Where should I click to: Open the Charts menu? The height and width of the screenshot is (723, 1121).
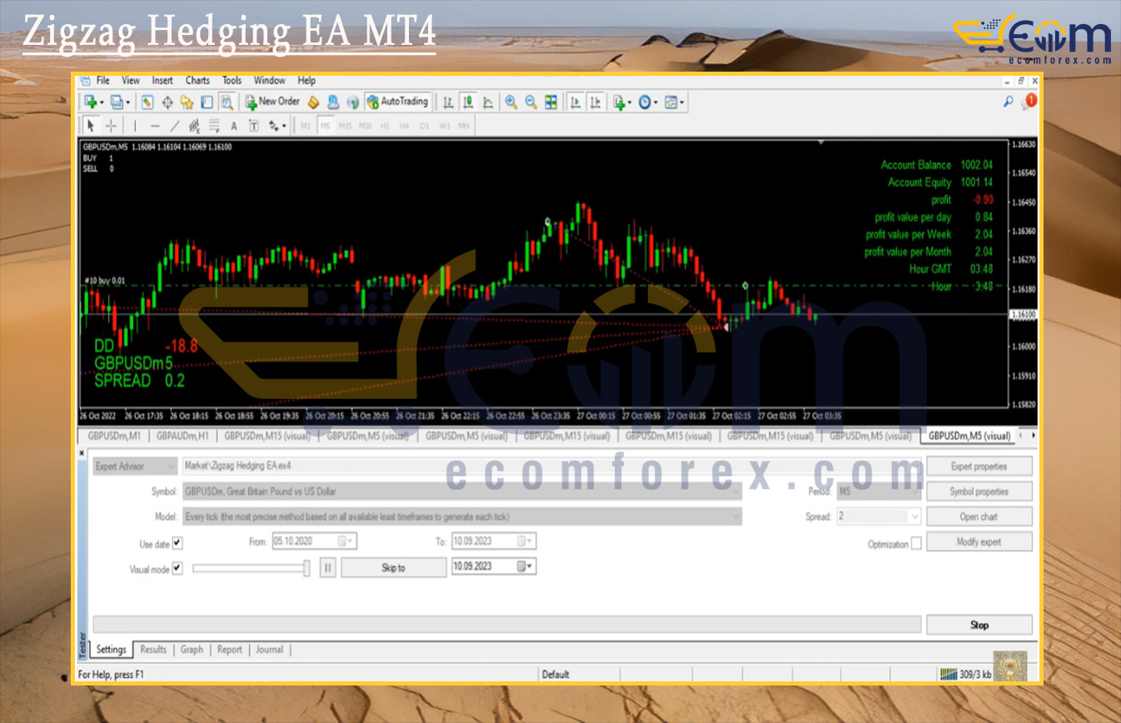pyautogui.click(x=197, y=81)
